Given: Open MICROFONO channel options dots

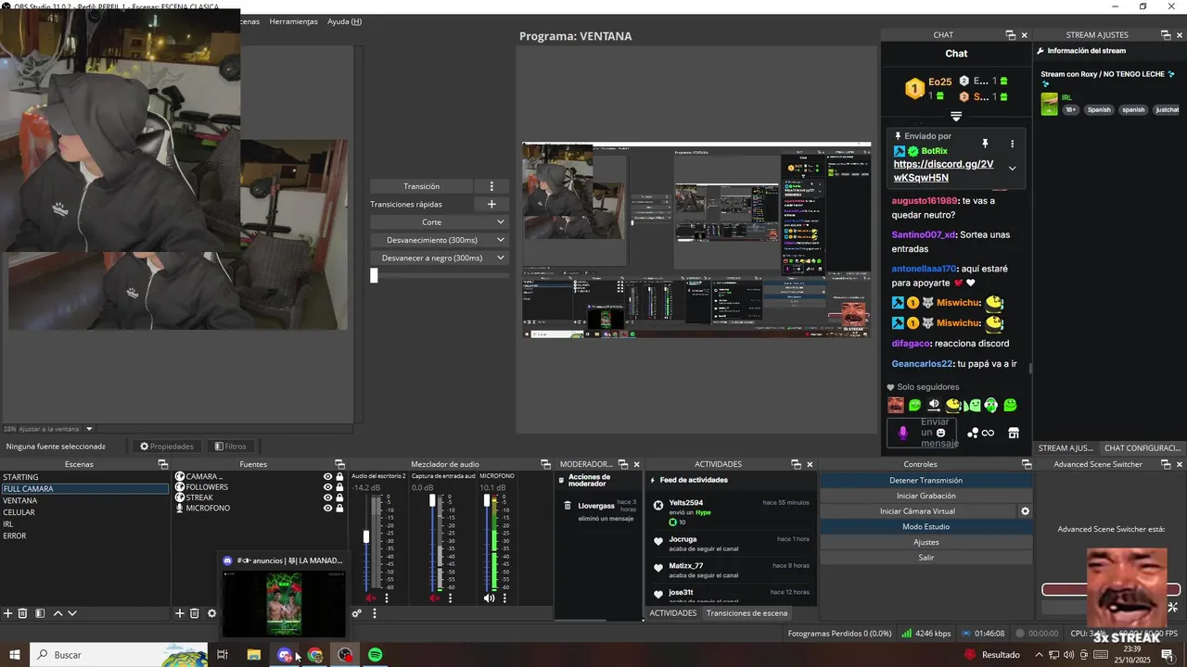Looking at the screenshot, I should (504, 598).
